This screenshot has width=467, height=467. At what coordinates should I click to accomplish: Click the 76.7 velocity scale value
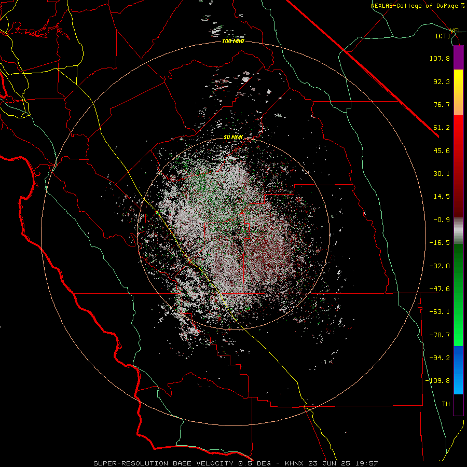(x=442, y=104)
